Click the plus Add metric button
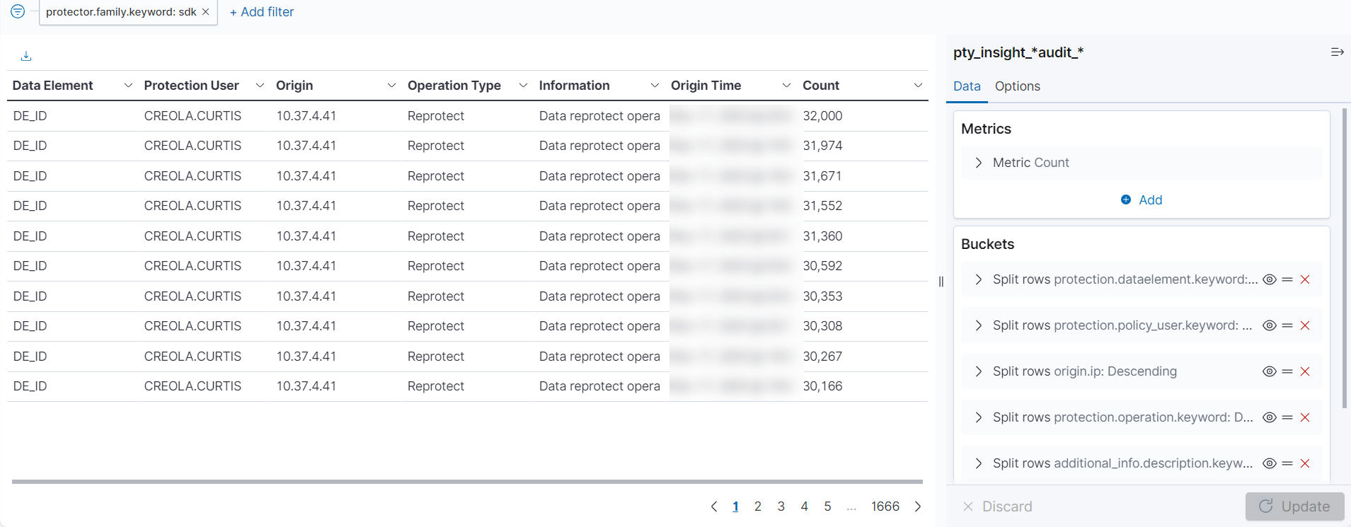1351x527 pixels. click(x=1141, y=200)
